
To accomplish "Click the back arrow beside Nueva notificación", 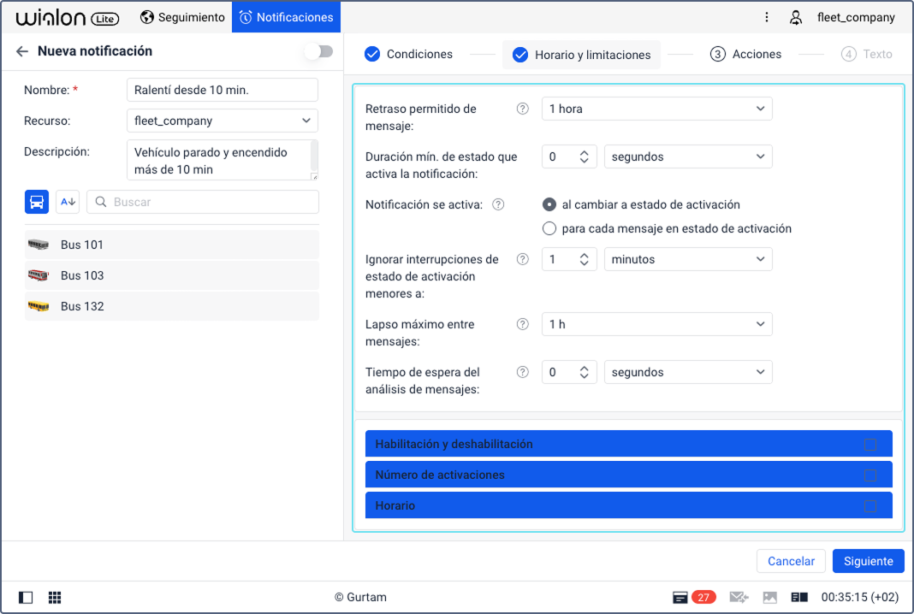I will [x=22, y=51].
